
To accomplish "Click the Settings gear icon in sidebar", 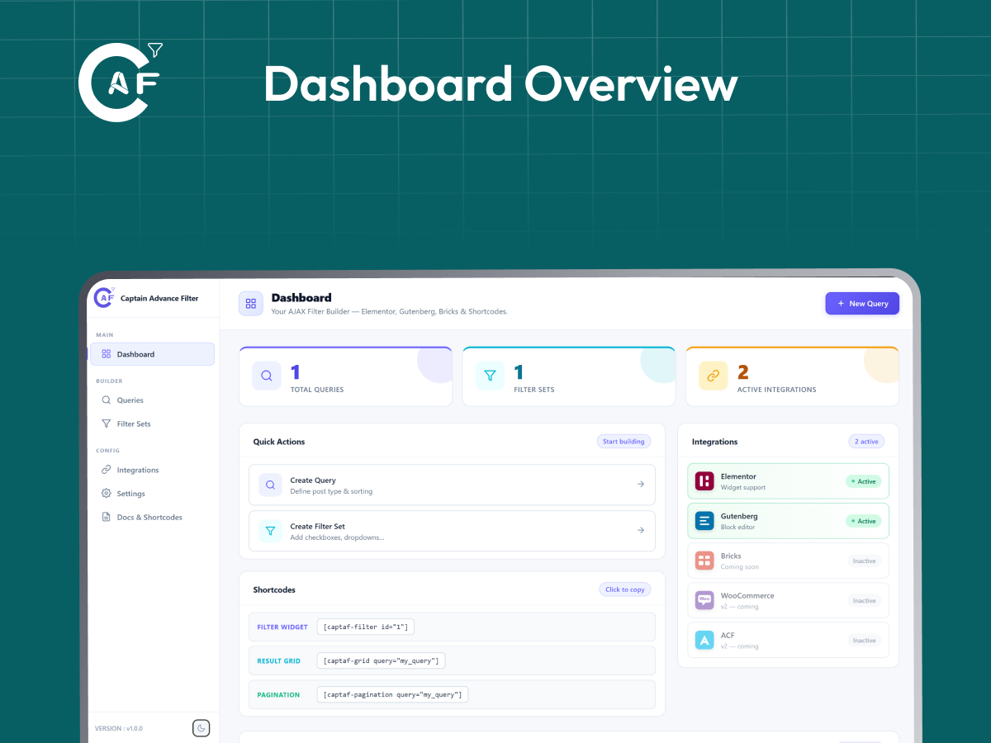I will pos(107,494).
